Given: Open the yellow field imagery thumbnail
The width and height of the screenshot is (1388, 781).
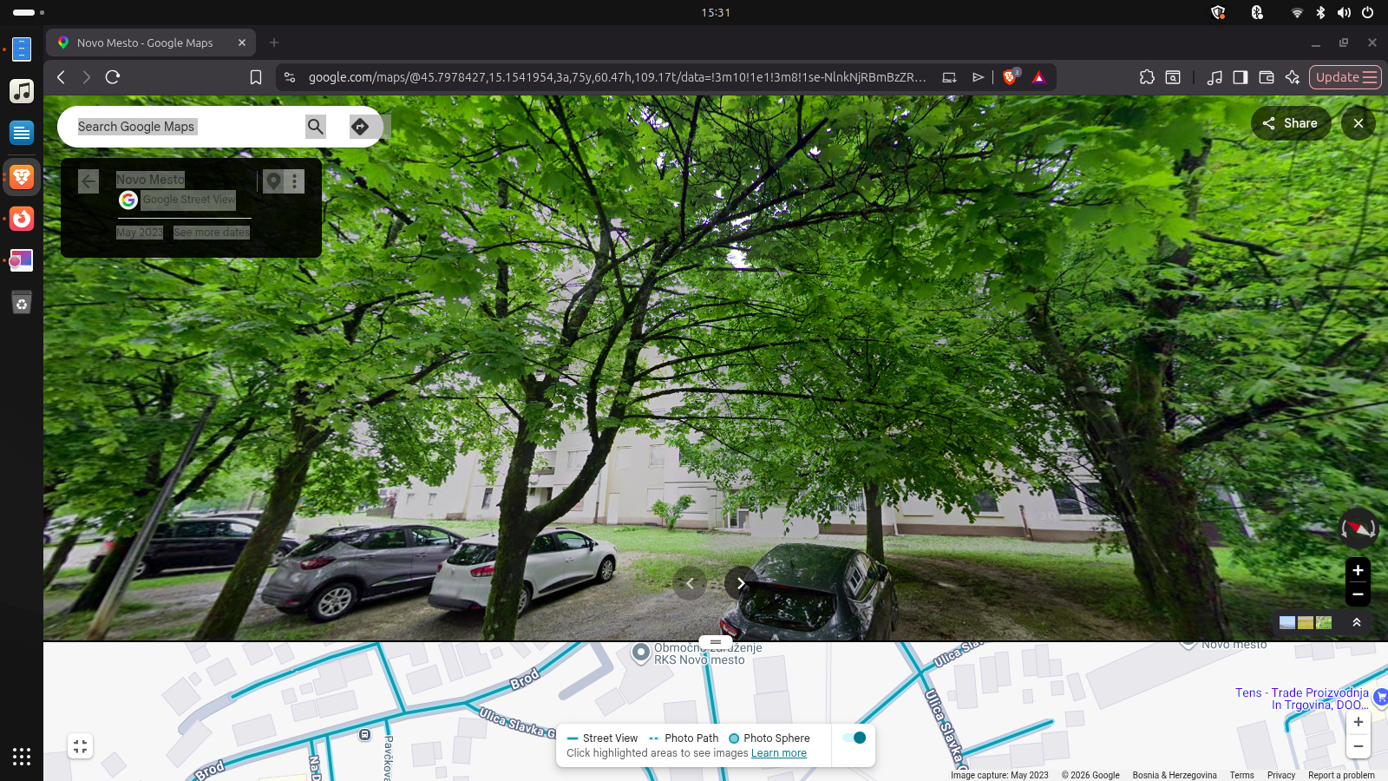Looking at the screenshot, I should tap(1306, 622).
